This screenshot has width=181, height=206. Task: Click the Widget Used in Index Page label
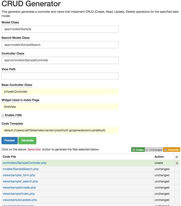(21, 100)
